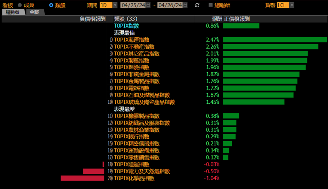Open TOPIX紡織品及服裝指數 row
The image size is (328, 189).
[x=142, y=123]
